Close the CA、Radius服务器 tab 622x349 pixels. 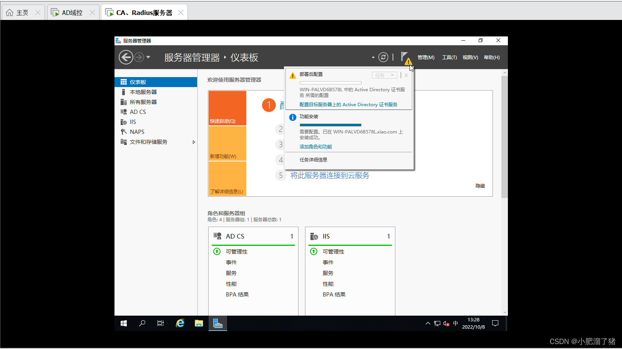click(x=181, y=13)
